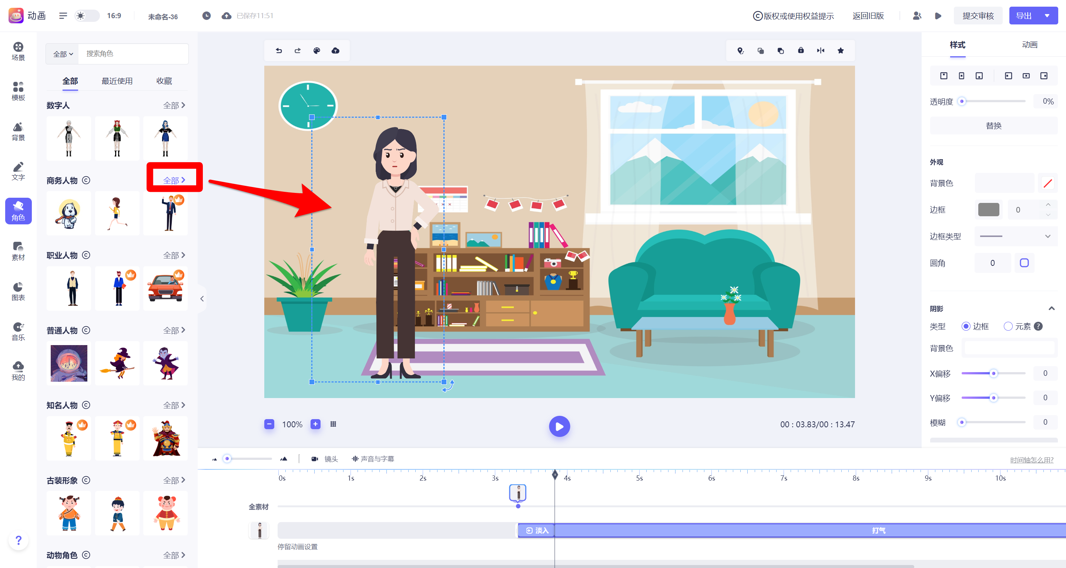Viewport: 1066px width, 568px height.
Task: Play the animation with the central play button
Action: [560, 426]
